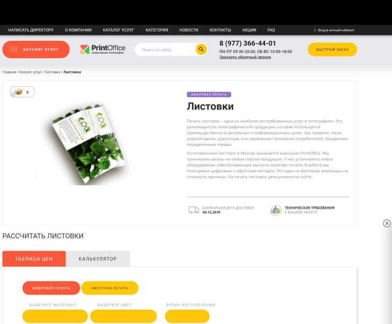
Task: Click the PrintOffice logo
Action: pos(103,49)
